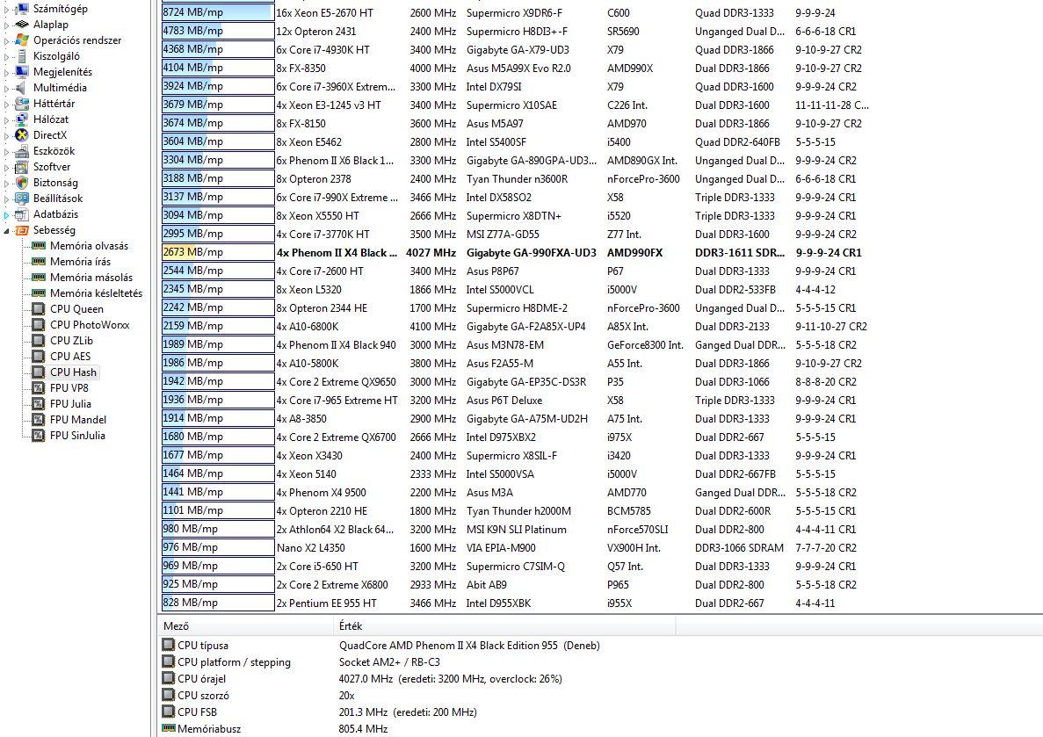Click the Megjelenítés monitor icon
Image resolution: width=1043 pixels, height=737 pixels.
22,72
